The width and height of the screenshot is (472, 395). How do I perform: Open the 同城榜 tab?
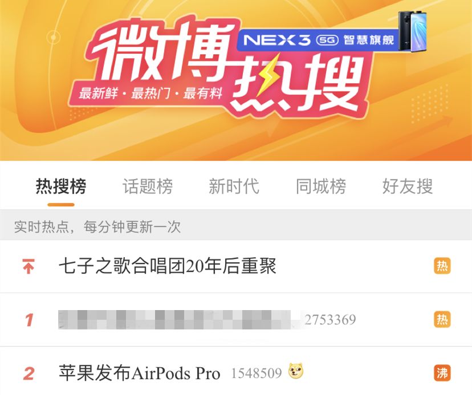pyautogui.click(x=321, y=186)
